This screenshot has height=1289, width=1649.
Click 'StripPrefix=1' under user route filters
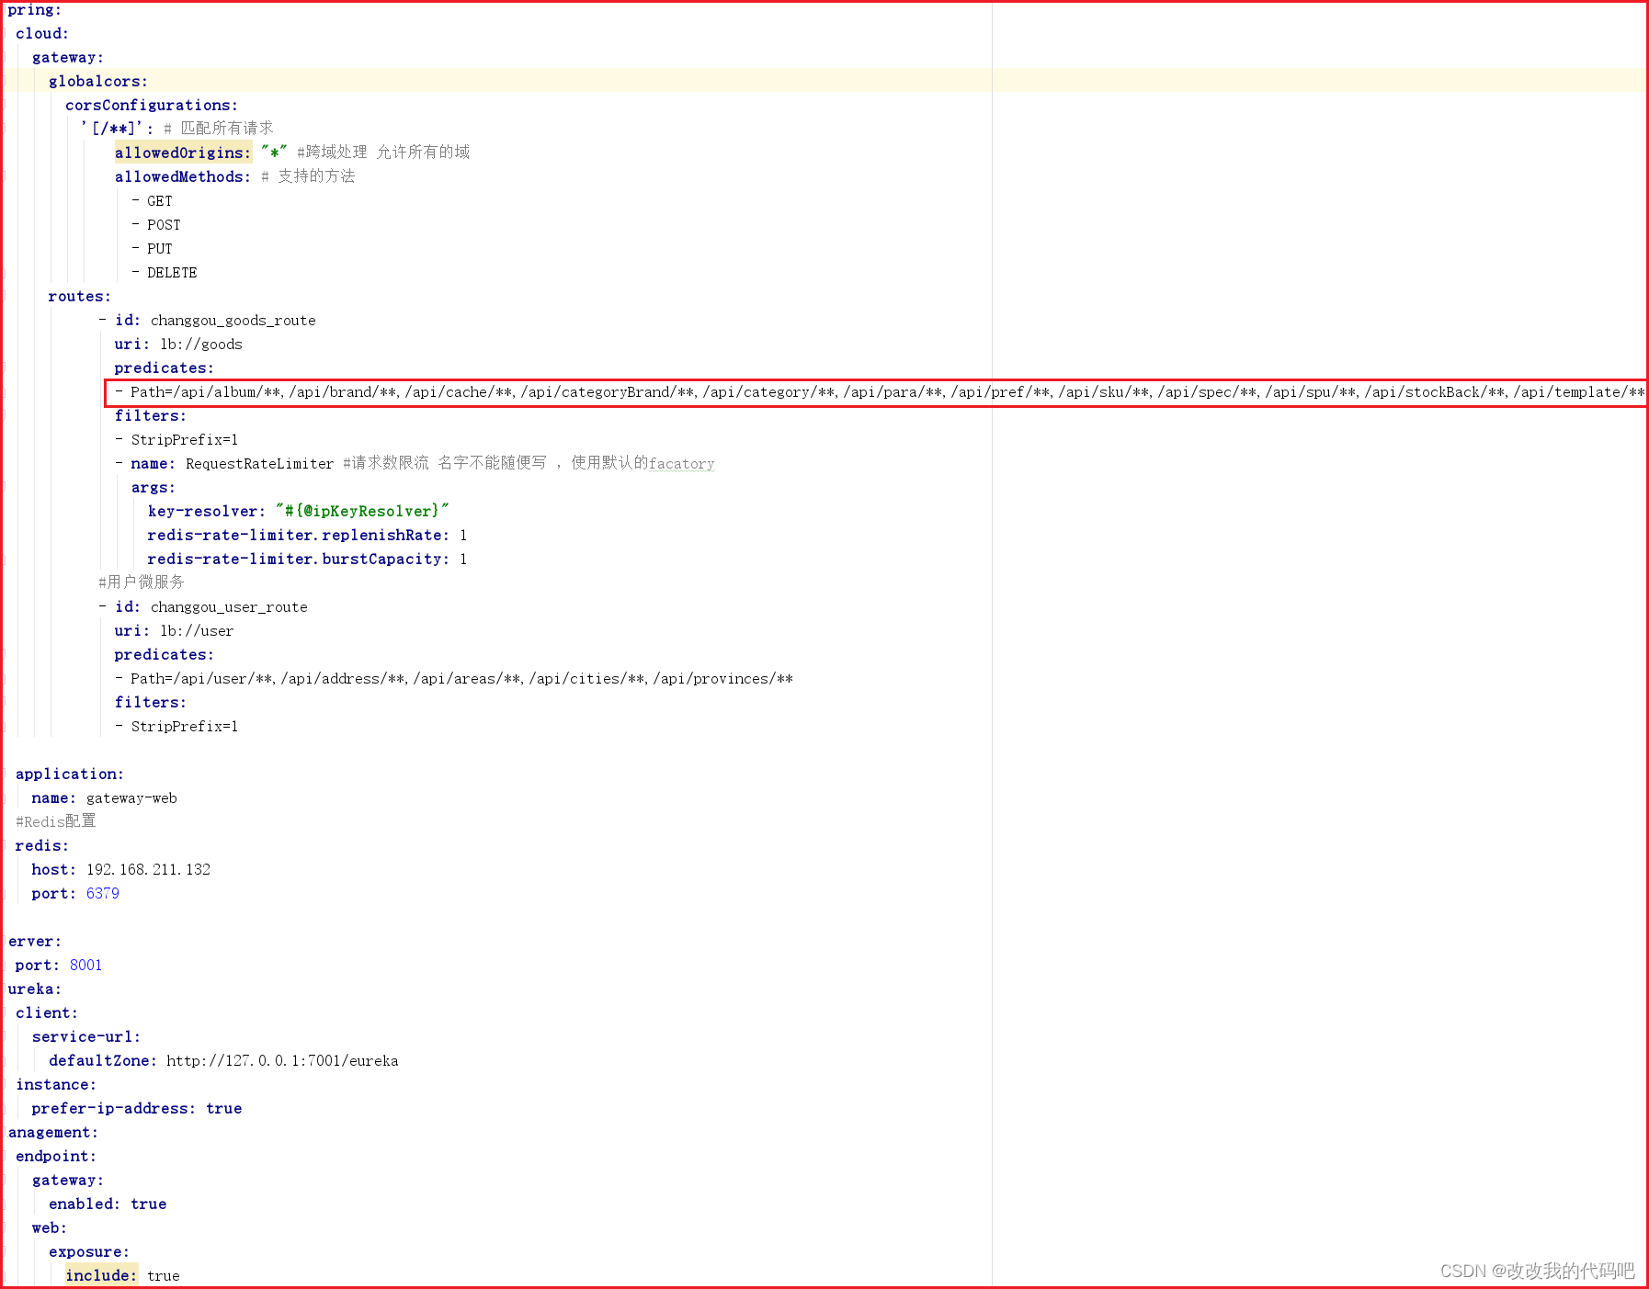pos(184,726)
